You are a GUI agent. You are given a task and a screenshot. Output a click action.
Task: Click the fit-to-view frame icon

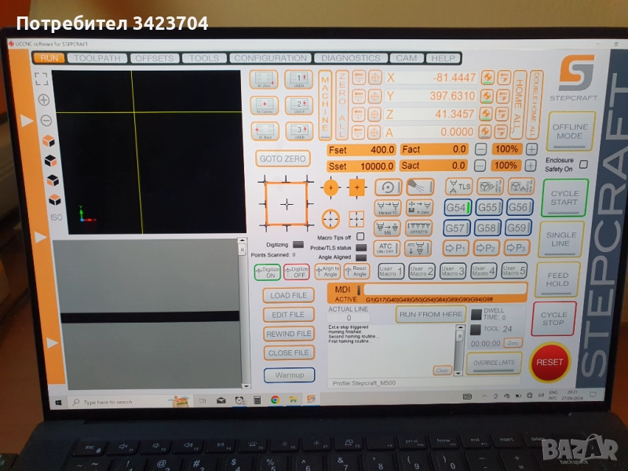[x=42, y=78]
